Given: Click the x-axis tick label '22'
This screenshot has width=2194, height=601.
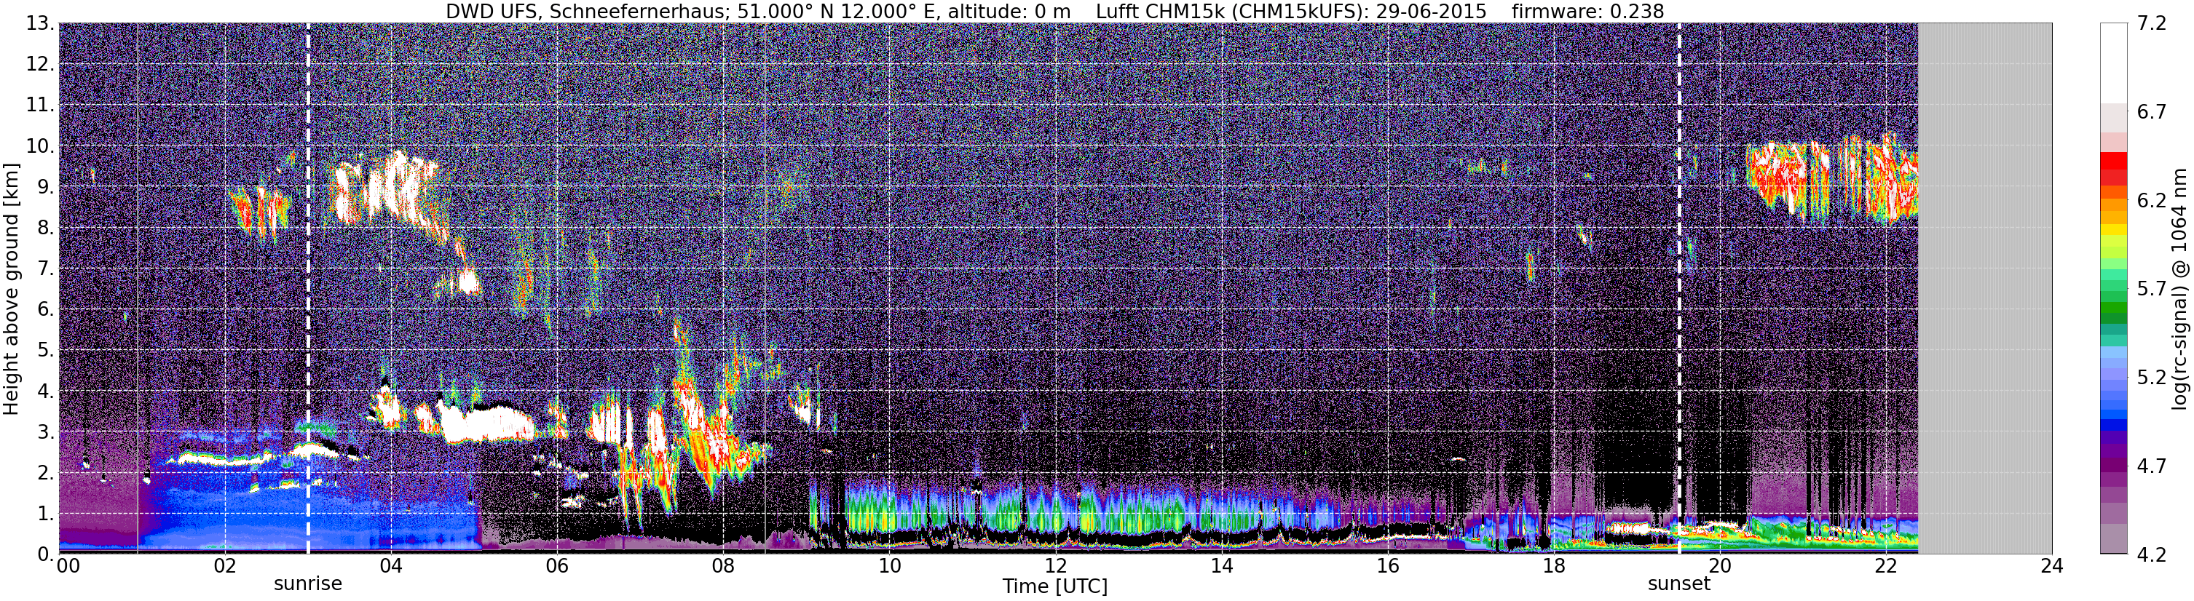Looking at the screenshot, I should tap(1886, 568).
